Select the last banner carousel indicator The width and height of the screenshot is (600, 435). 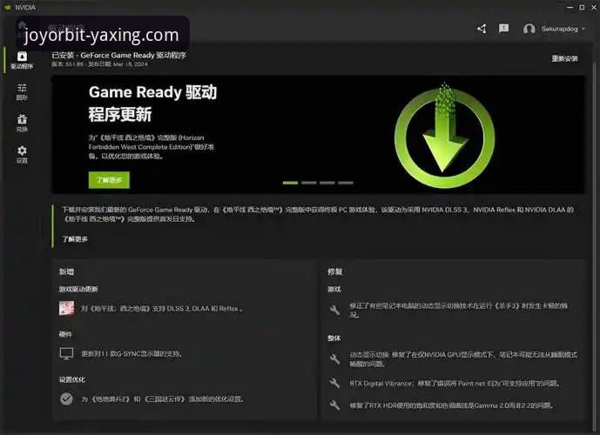tap(346, 183)
